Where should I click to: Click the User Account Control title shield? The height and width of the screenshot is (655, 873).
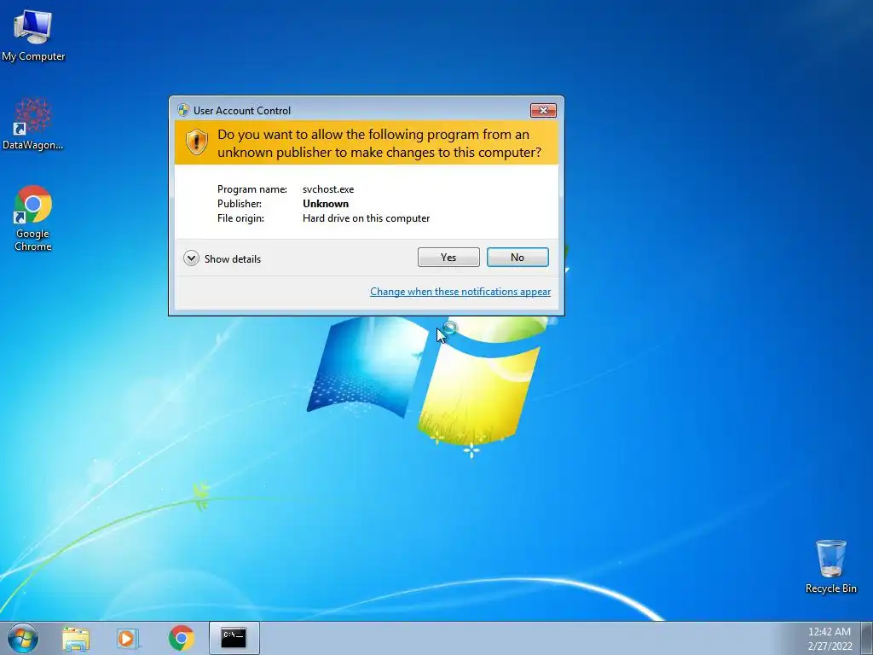[x=183, y=110]
